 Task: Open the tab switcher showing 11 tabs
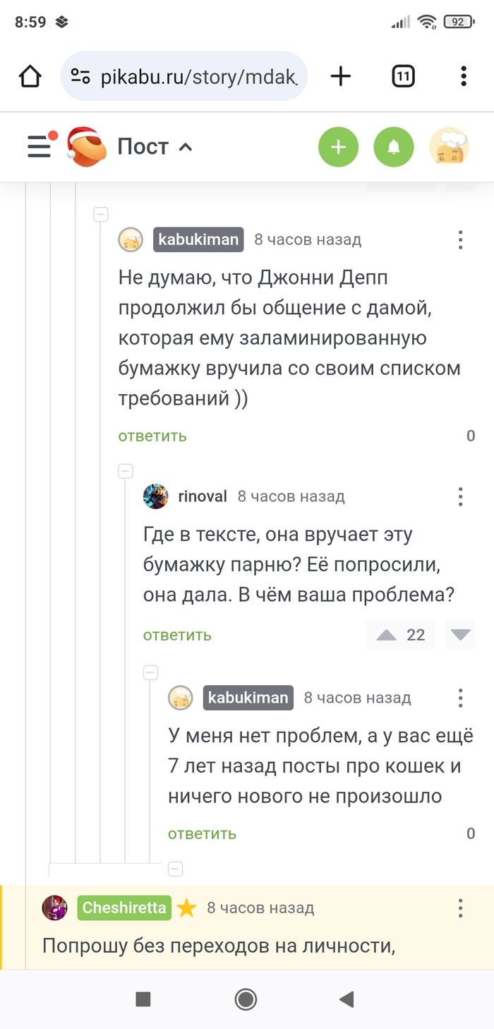tap(403, 76)
